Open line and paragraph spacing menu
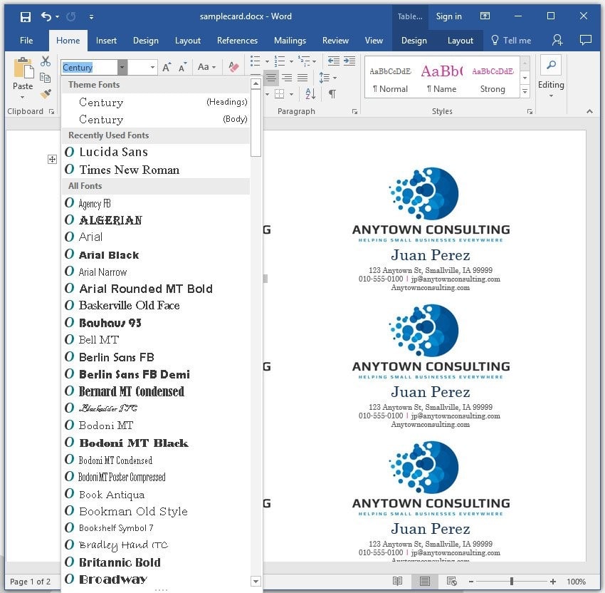Viewport: 605px width, 593px height. click(x=327, y=78)
